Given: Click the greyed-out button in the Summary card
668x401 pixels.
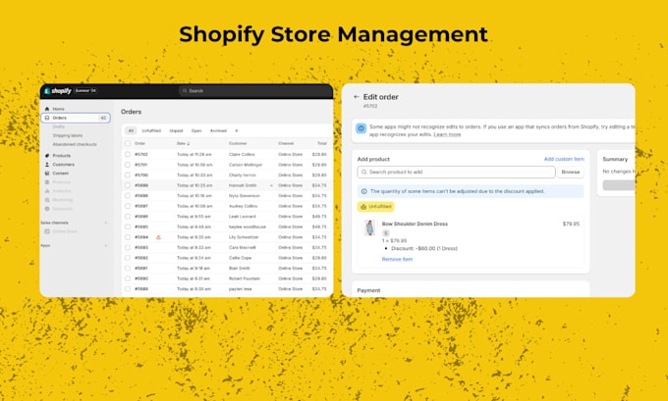Looking at the screenshot, I should 619,185.
